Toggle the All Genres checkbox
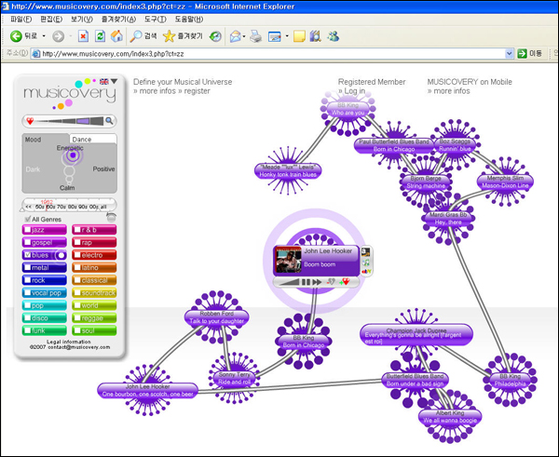559x457 pixels. tap(26, 218)
